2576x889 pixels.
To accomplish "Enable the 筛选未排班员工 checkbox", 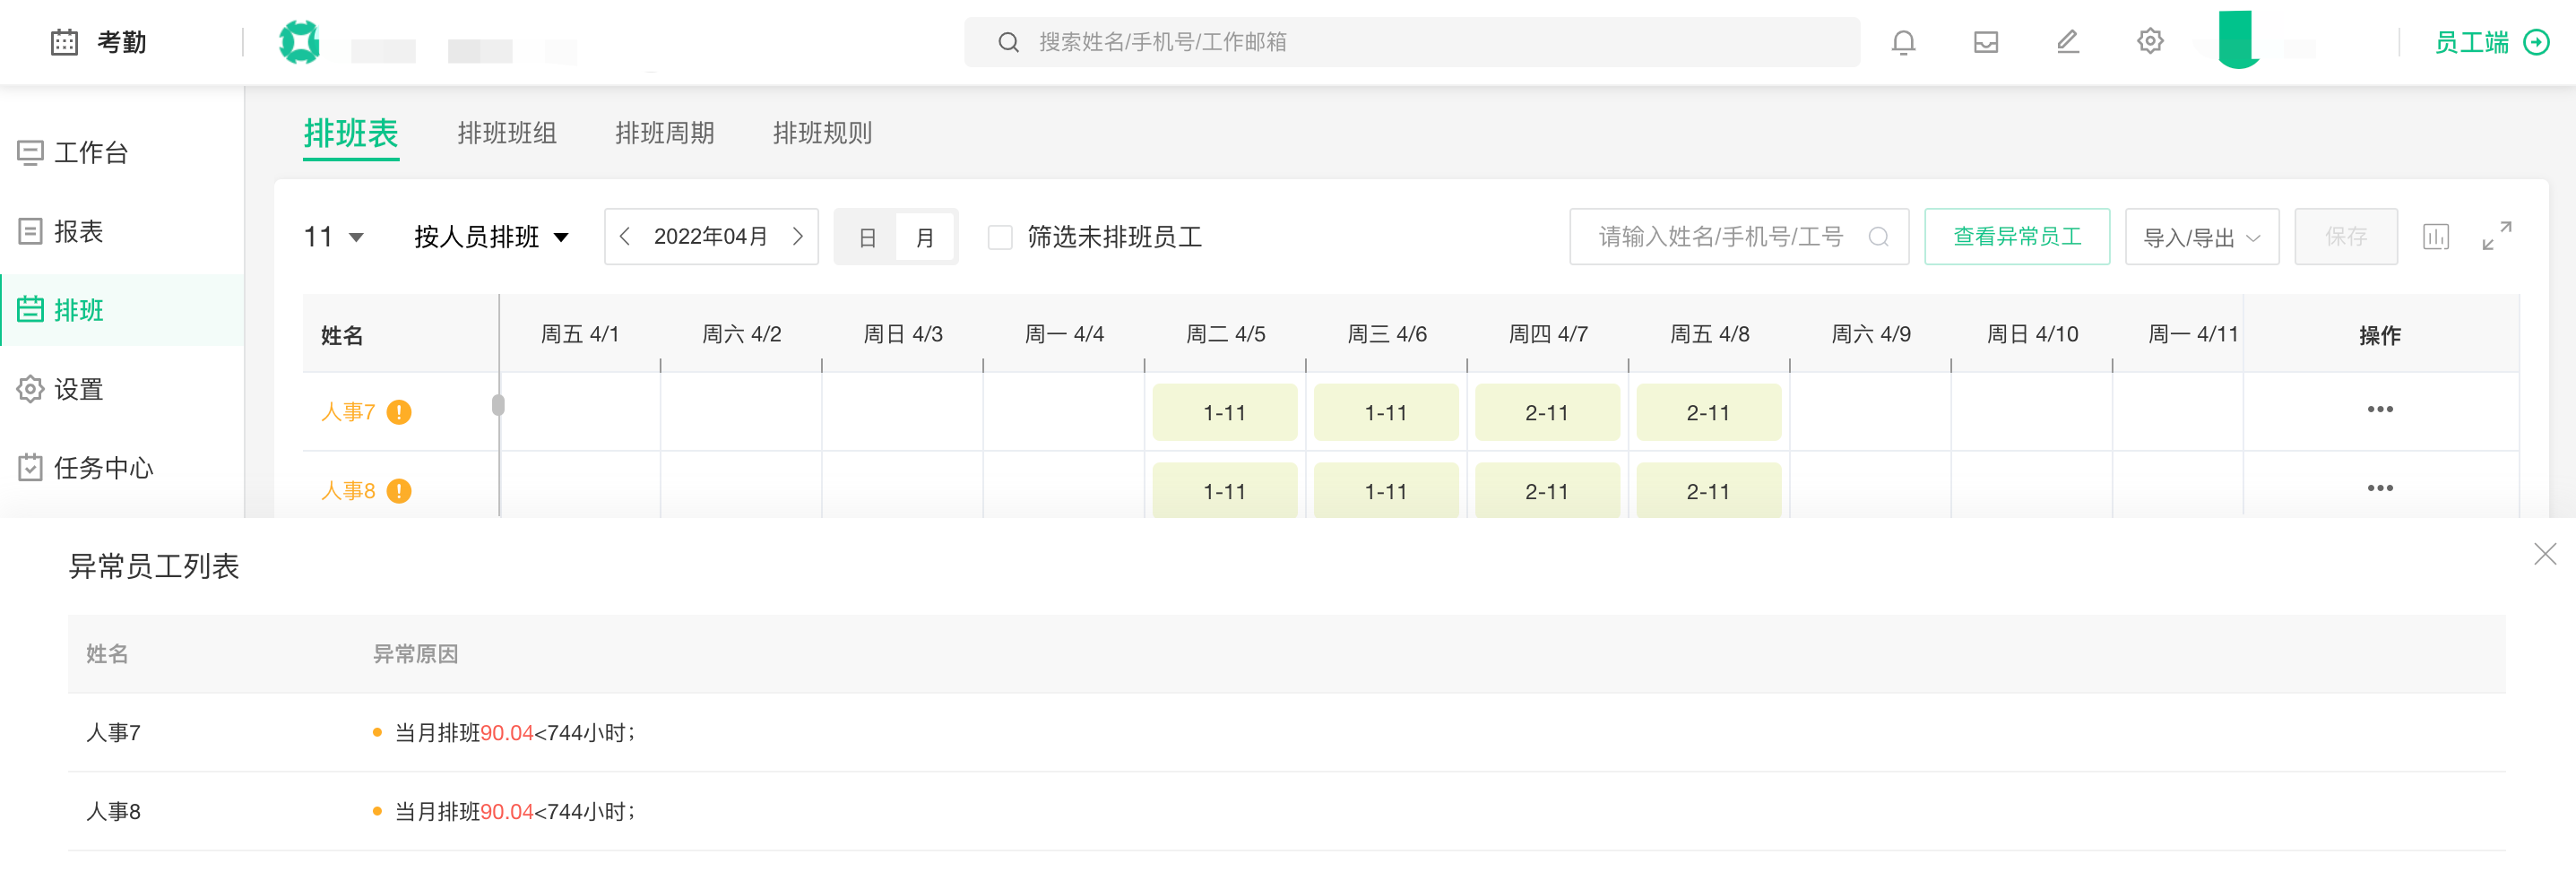I will click(999, 238).
